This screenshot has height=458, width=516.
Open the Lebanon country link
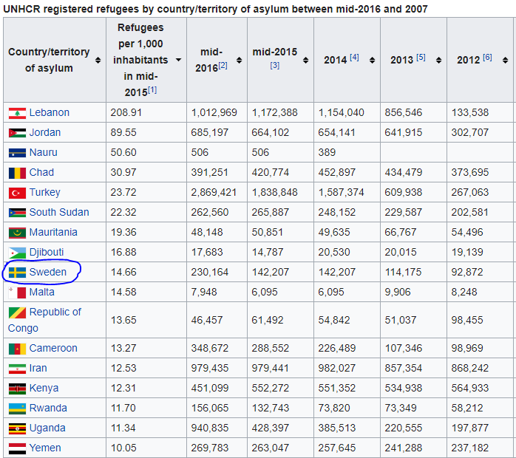[x=50, y=112]
